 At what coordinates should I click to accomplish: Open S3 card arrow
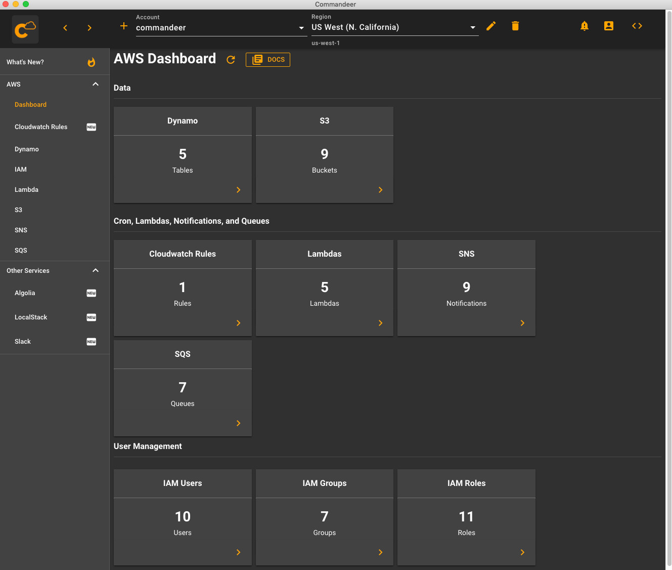381,190
